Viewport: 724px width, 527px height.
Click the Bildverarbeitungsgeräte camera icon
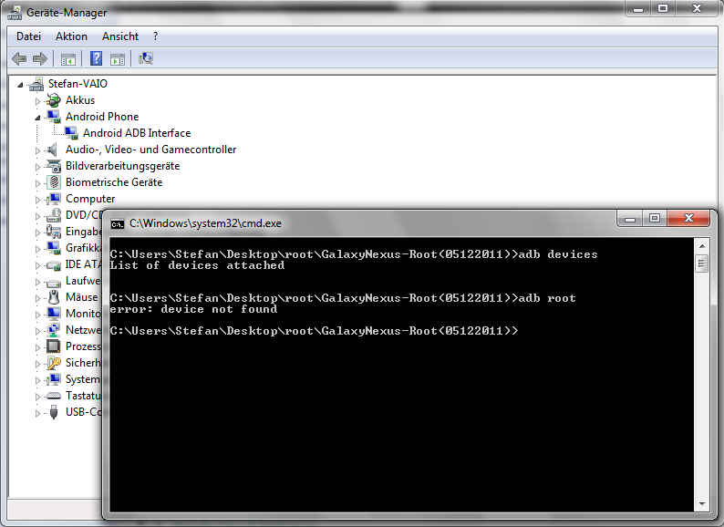[x=54, y=166]
